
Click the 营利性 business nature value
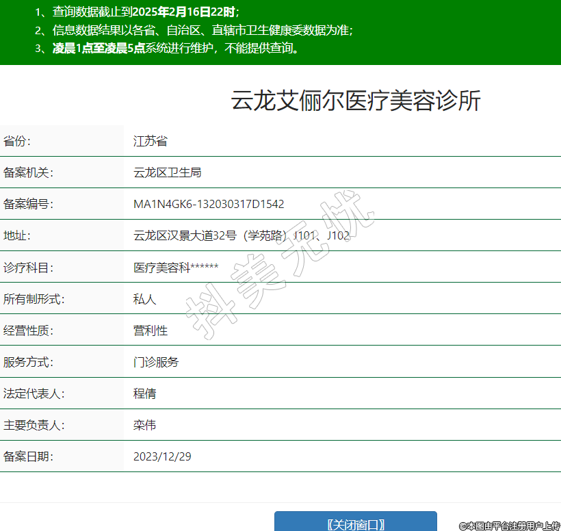coord(151,331)
